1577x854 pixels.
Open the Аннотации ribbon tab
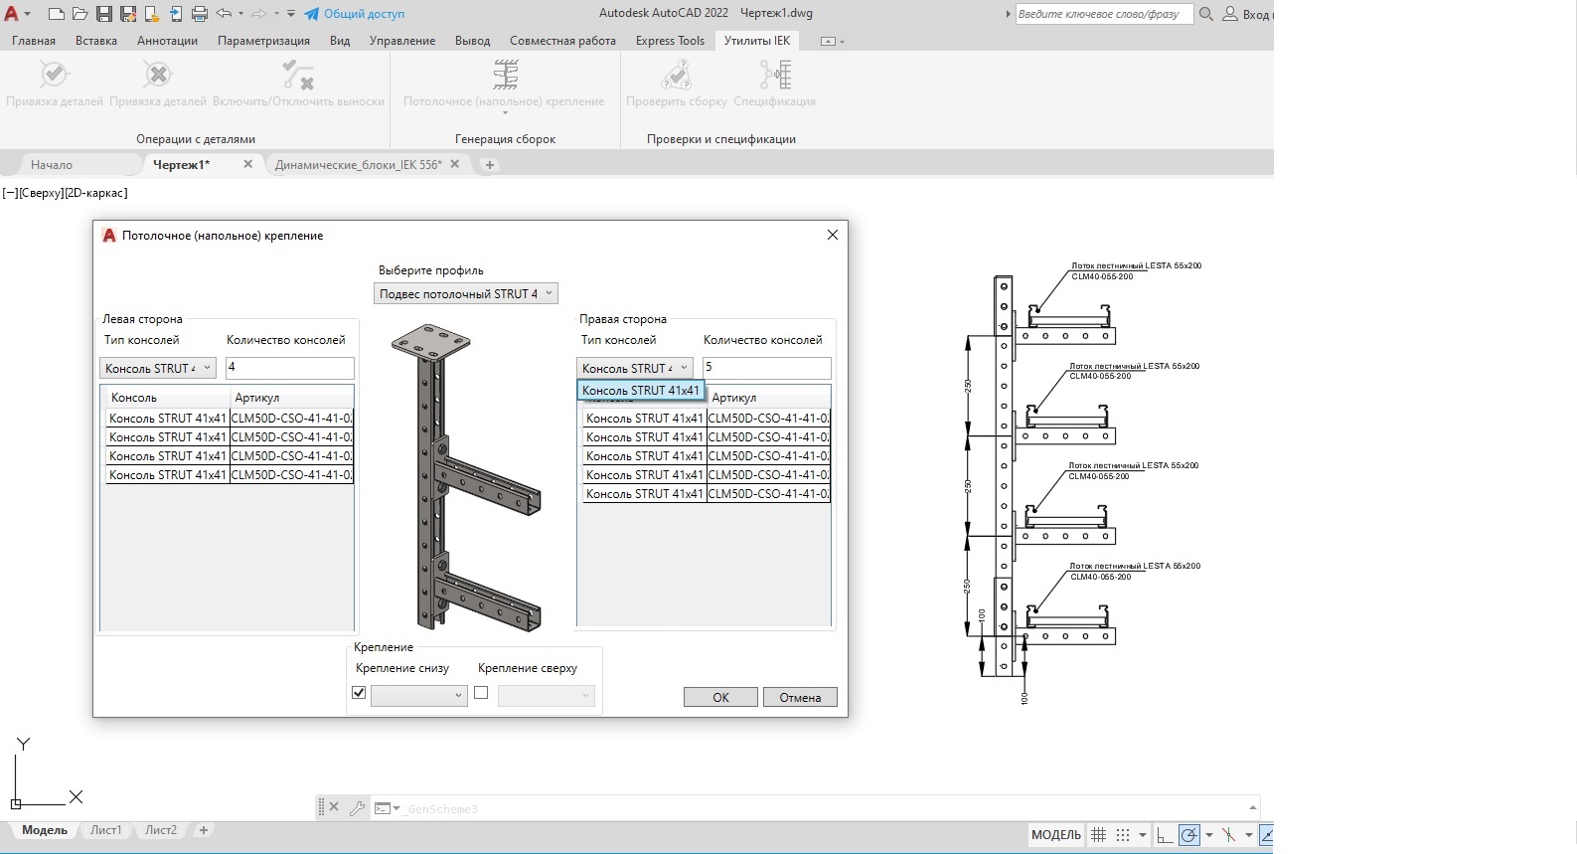167,41
